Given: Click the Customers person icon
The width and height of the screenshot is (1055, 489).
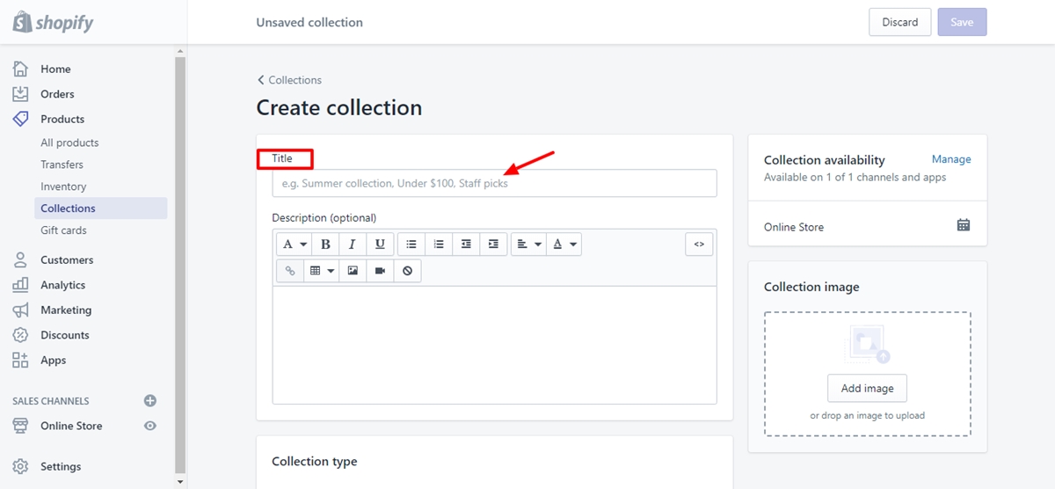Looking at the screenshot, I should tap(20, 259).
